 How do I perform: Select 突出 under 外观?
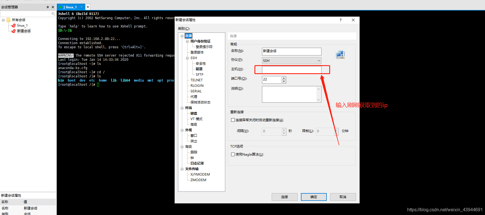pos(194,141)
